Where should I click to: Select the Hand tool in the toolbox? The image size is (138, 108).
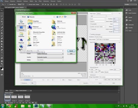coord(2,61)
